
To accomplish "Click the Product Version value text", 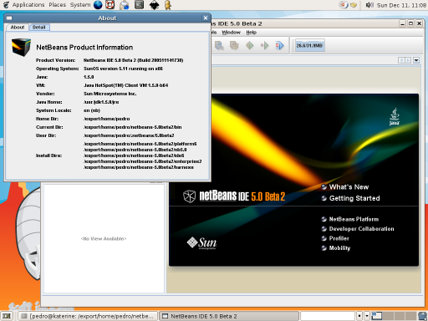I will pos(133,60).
